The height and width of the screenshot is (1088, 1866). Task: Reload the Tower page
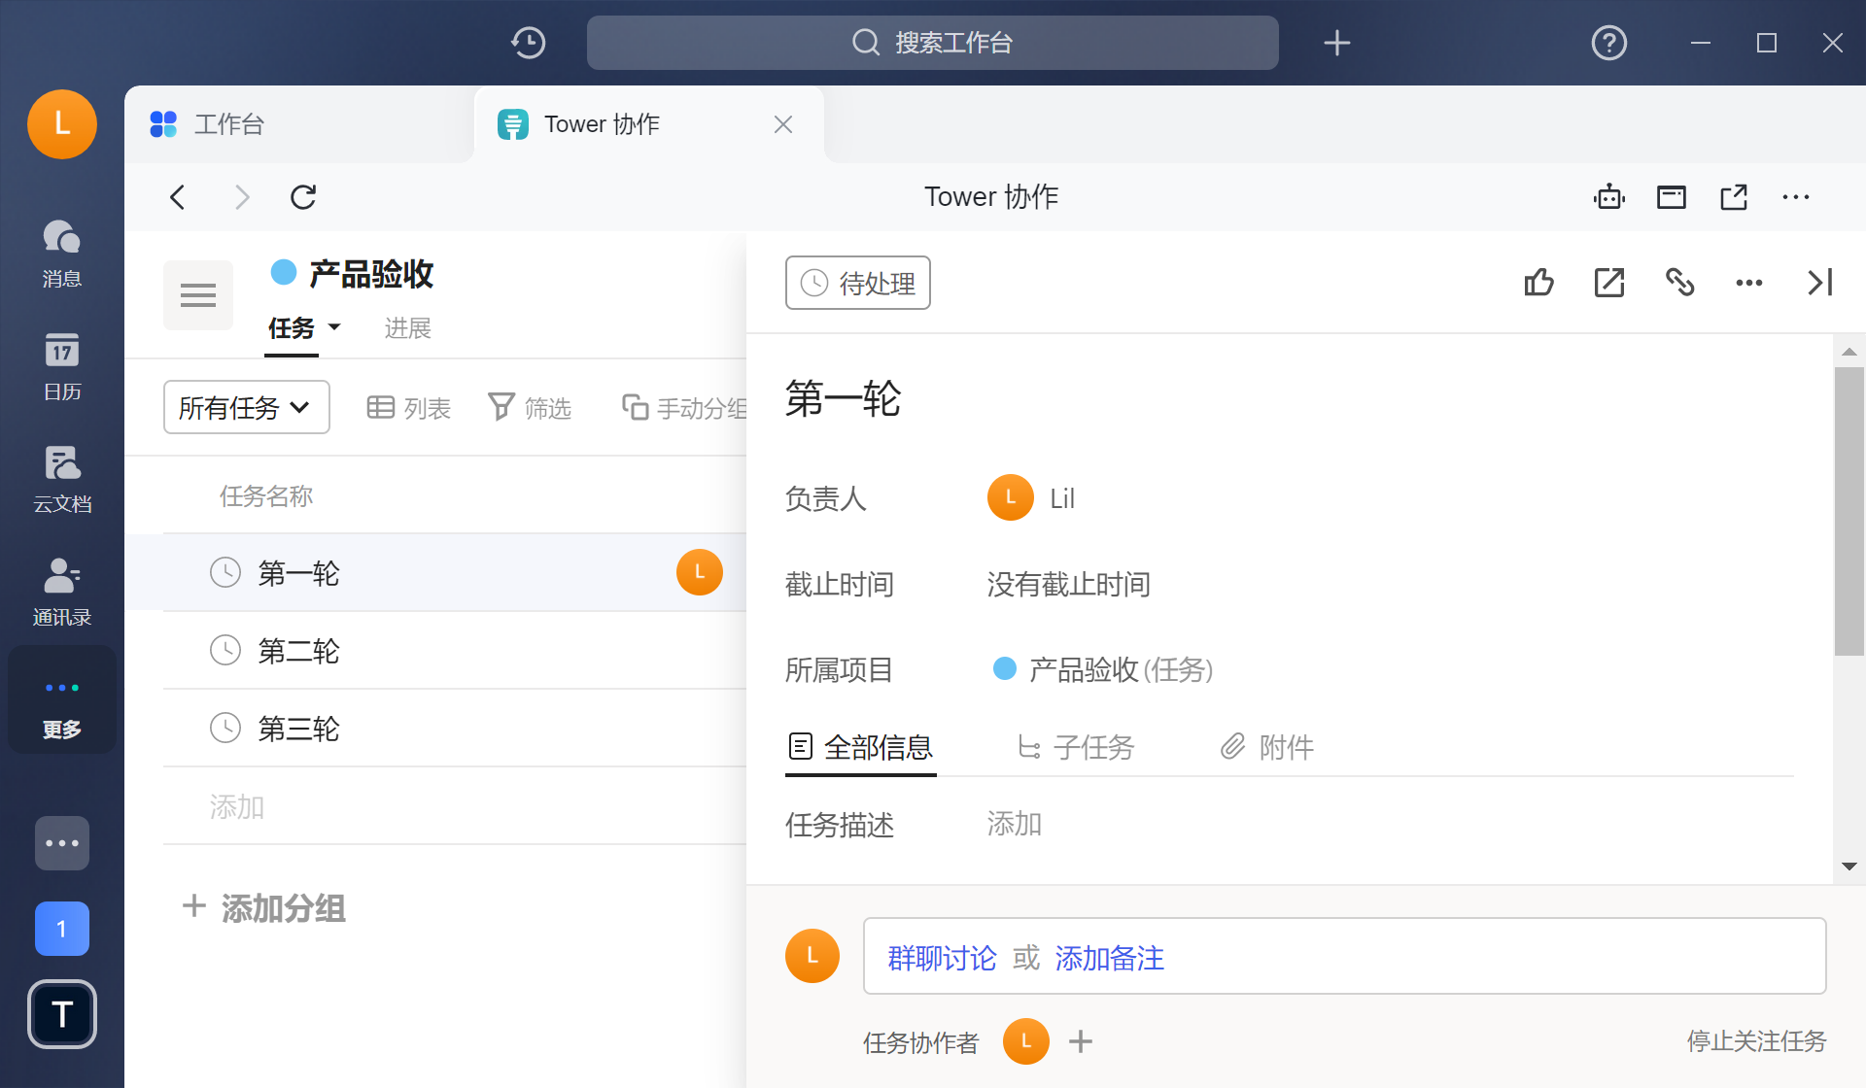[x=303, y=197]
